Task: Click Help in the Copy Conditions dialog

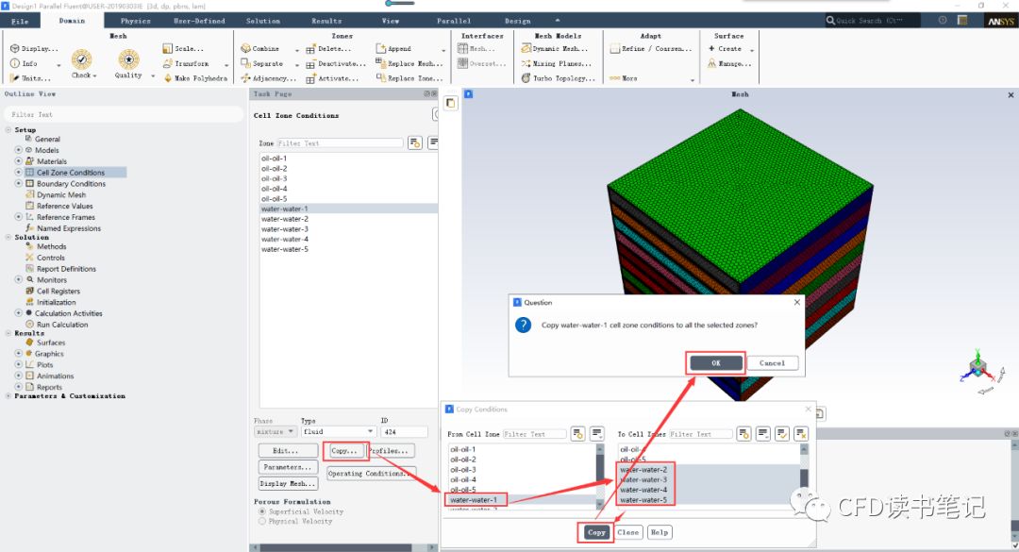Action: (659, 532)
